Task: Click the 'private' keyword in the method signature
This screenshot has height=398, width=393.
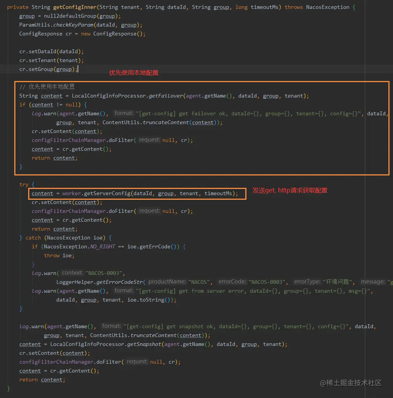Action: point(17,7)
